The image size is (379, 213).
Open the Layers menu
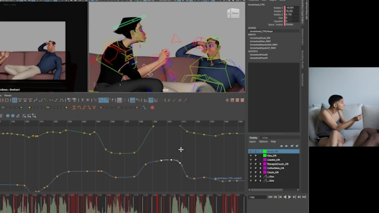[252, 141]
